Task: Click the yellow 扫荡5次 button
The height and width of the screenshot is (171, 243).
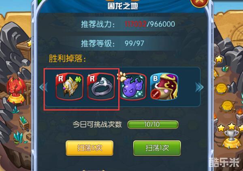Action: point(90,148)
